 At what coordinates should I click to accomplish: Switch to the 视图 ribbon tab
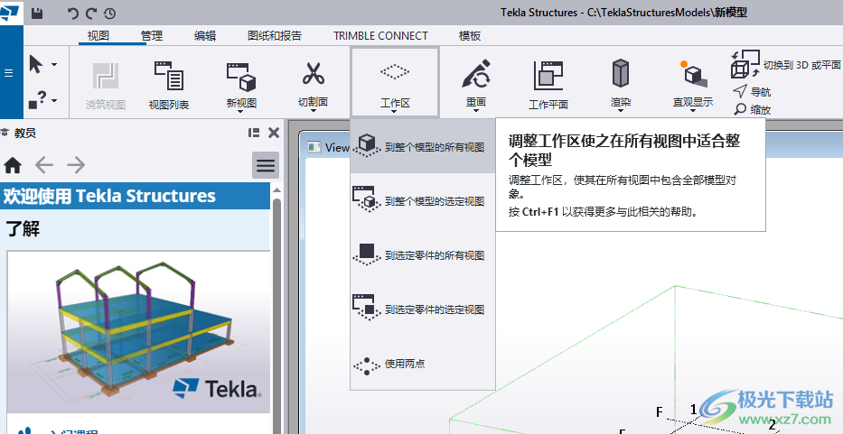click(x=98, y=35)
